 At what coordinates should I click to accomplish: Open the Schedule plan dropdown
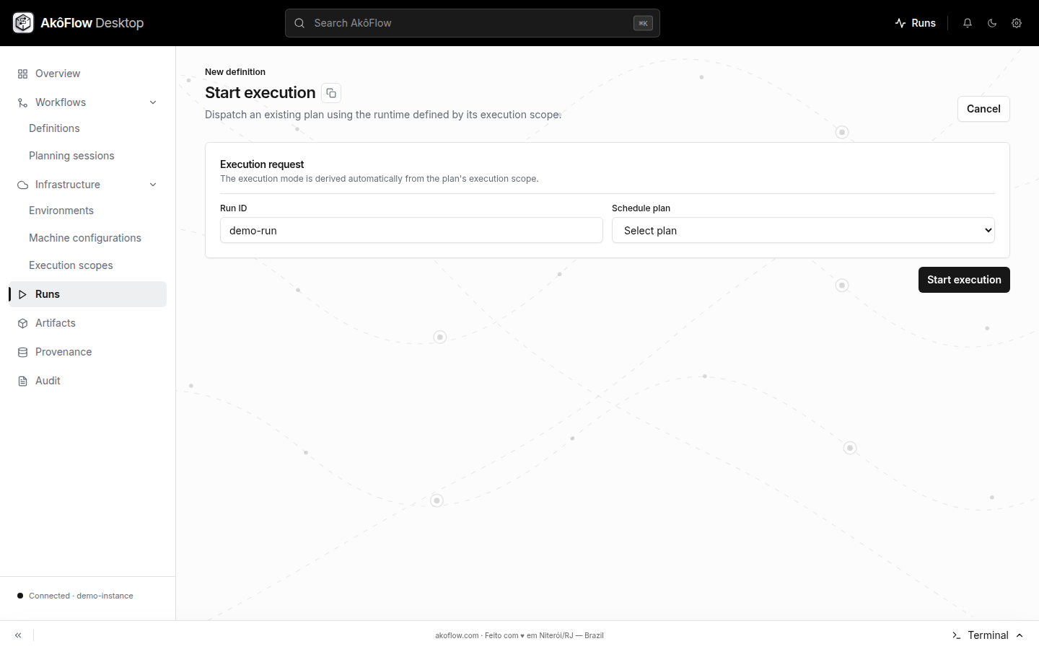click(803, 230)
